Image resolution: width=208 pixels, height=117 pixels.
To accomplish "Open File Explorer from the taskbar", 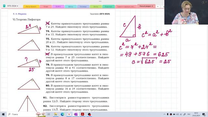I will point(56,114).
